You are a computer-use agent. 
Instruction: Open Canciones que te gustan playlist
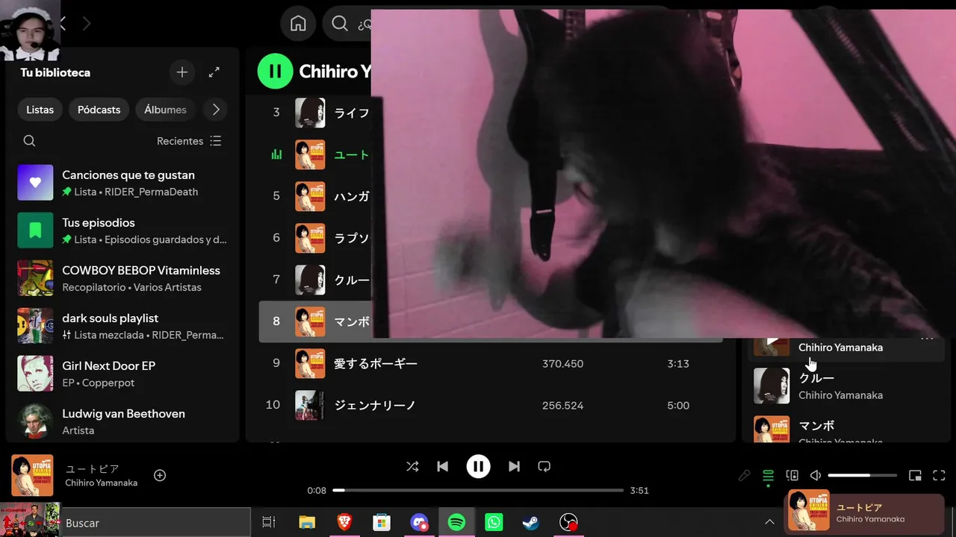tap(122, 183)
